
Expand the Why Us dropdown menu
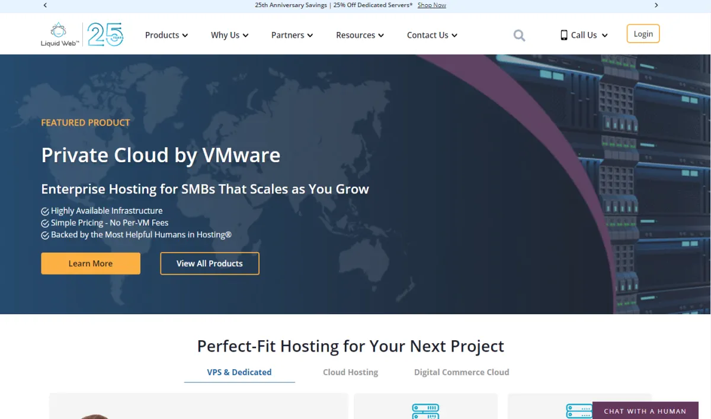230,35
